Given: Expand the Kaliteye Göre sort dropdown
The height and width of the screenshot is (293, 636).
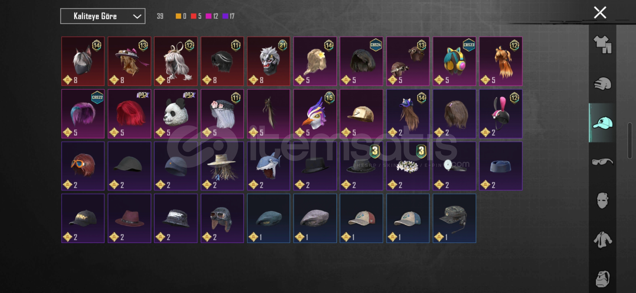Looking at the screenshot, I should point(103,16).
